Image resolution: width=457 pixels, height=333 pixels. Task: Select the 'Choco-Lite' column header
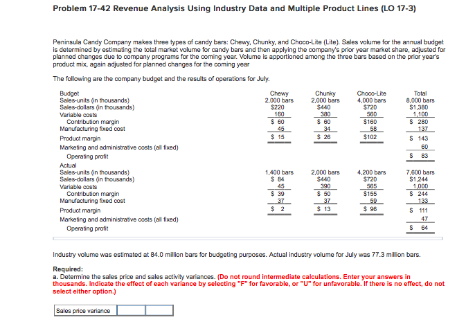(x=371, y=93)
